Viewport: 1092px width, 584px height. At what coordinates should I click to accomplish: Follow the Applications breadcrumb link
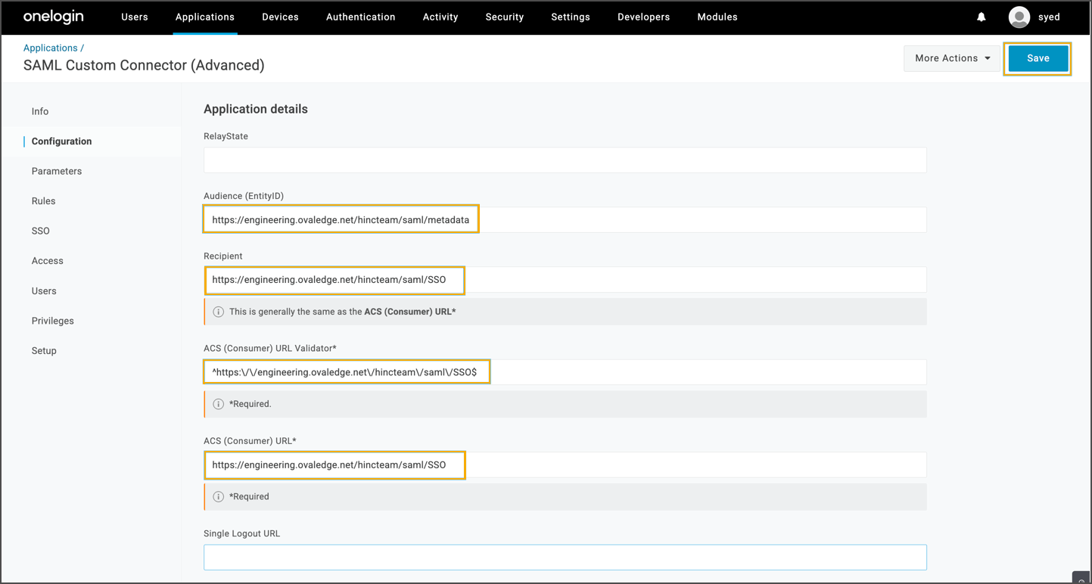[50, 48]
